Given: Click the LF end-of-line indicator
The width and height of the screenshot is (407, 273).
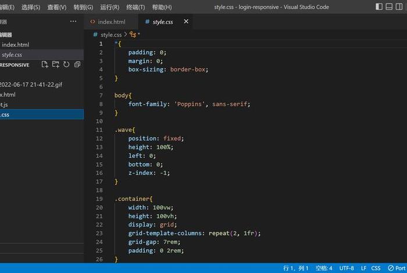Looking at the screenshot, I should click(x=363, y=268).
